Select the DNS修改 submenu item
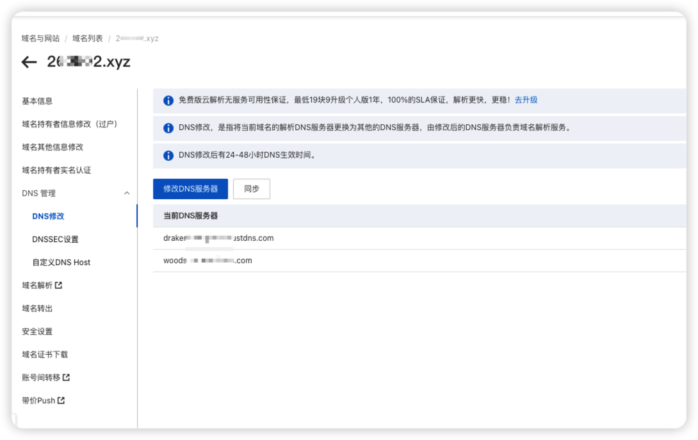This screenshot has height=440, width=698. 48,216
